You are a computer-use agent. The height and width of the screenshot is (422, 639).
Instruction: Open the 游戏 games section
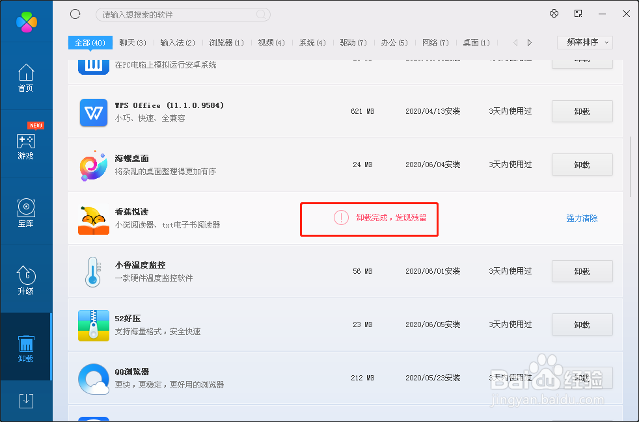coord(25,146)
